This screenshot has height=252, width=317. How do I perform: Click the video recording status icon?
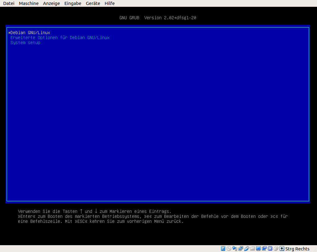pyautogui.click(x=264, y=249)
